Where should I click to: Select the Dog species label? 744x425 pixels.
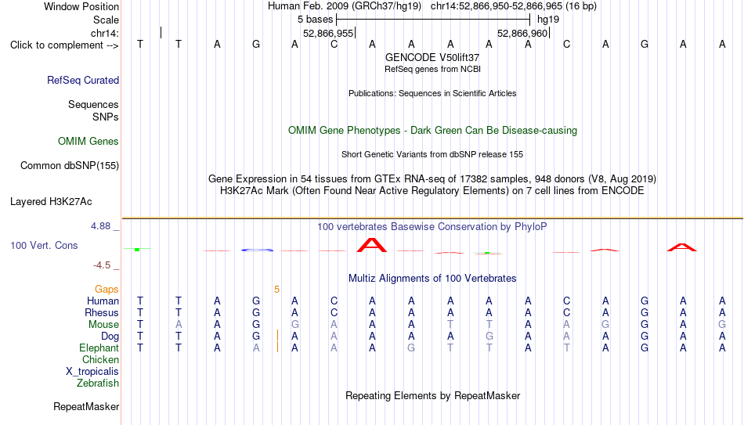tap(110, 337)
